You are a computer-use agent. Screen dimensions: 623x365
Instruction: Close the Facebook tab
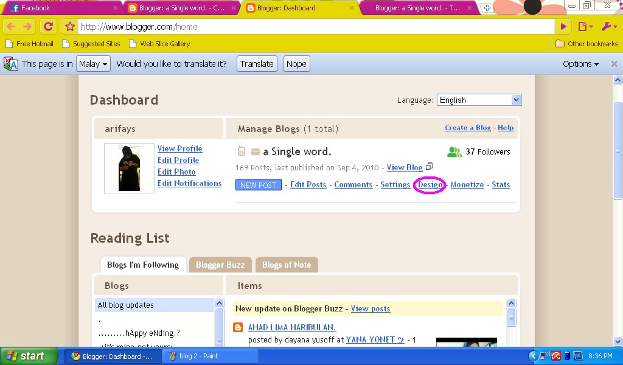pos(116,8)
